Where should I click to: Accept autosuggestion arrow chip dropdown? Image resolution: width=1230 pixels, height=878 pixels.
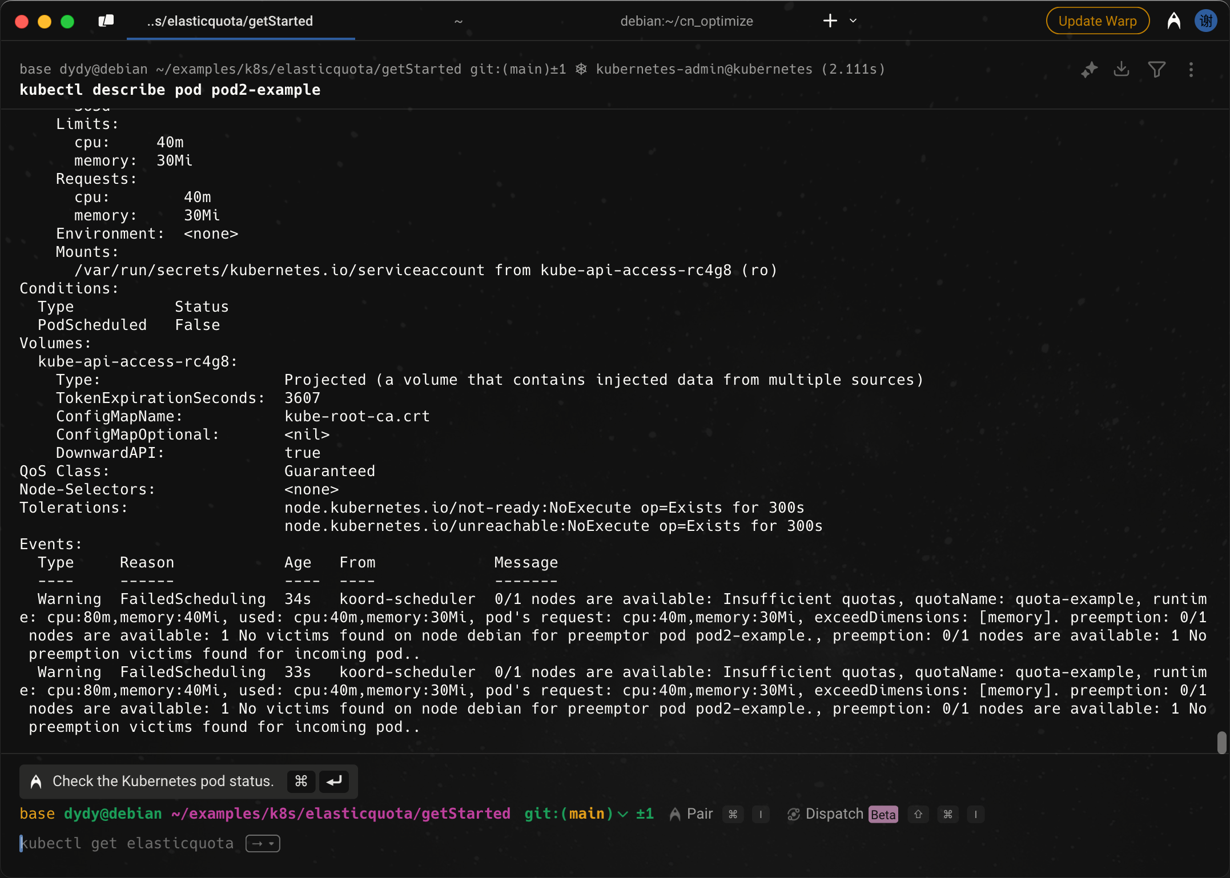[263, 844]
